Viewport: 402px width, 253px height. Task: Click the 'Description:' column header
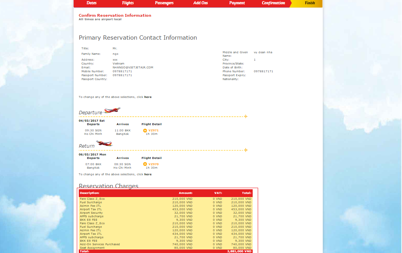(89, 193)
